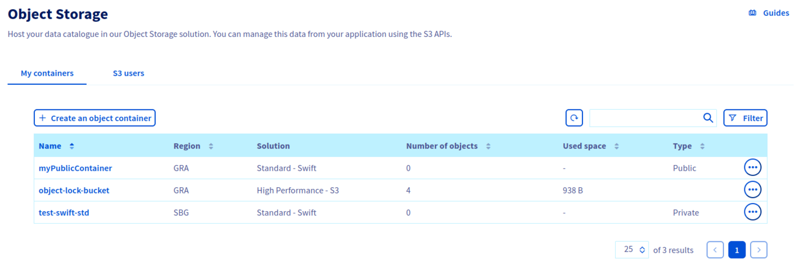Click the refresh containers icon

coord(574,118)
